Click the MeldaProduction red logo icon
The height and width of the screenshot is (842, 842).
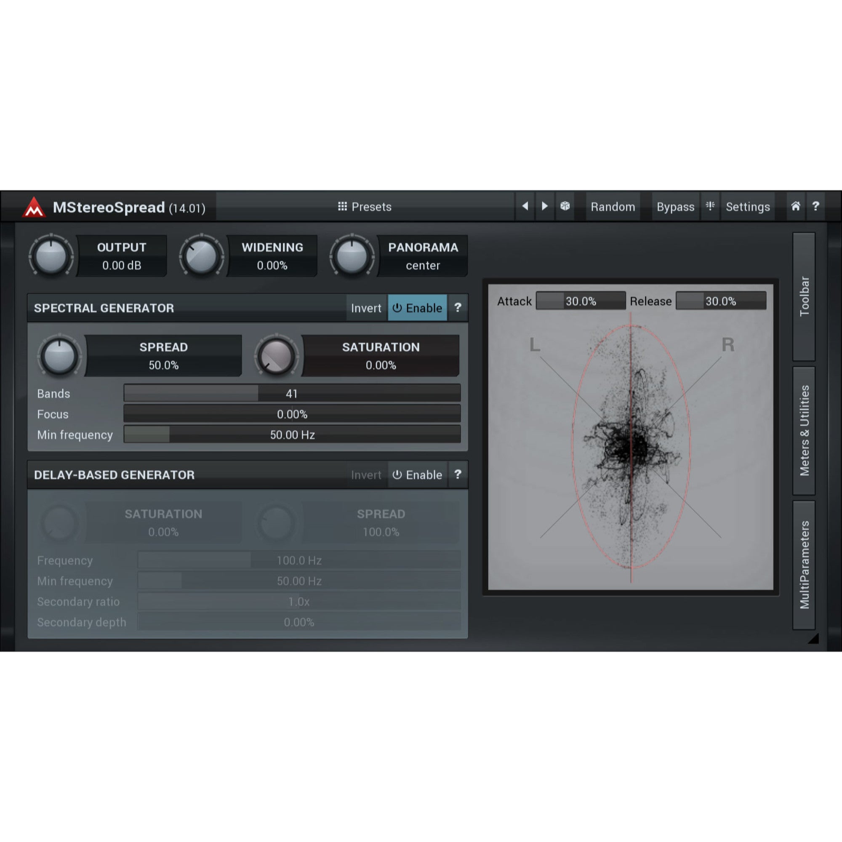click(x=34, y=207)
